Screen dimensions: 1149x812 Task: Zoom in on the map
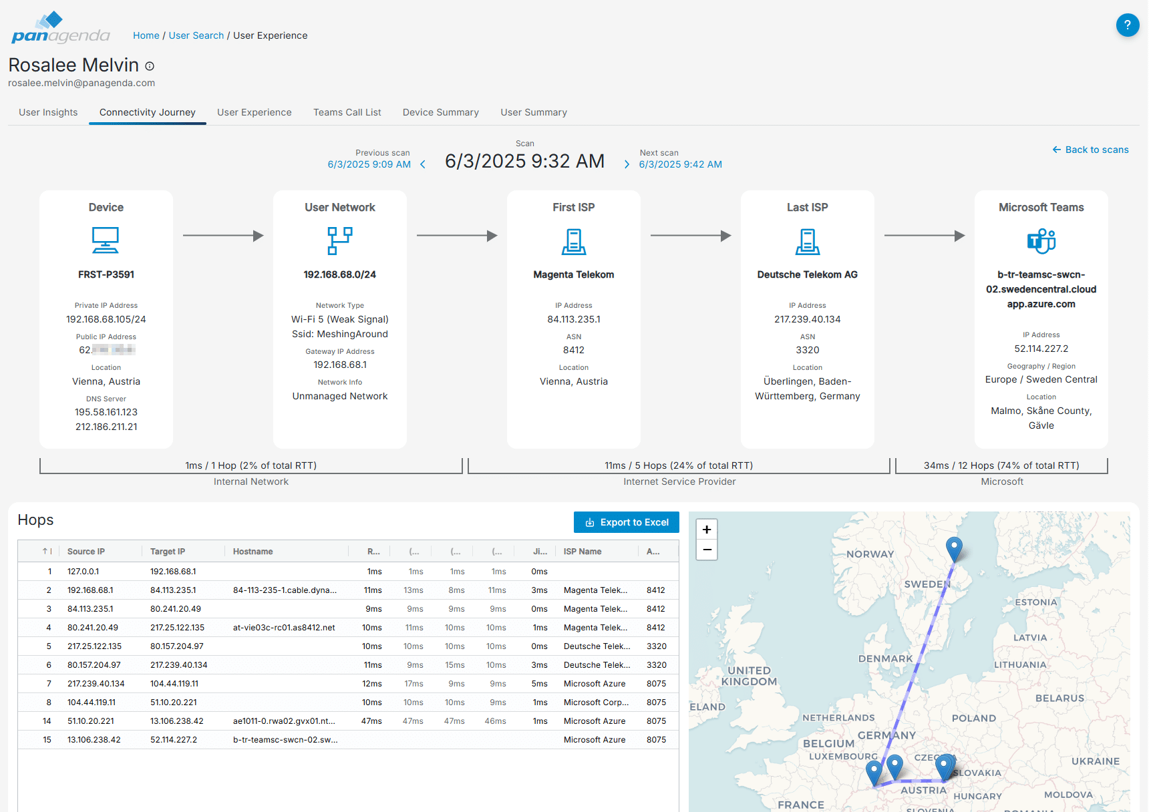[706, 530]
